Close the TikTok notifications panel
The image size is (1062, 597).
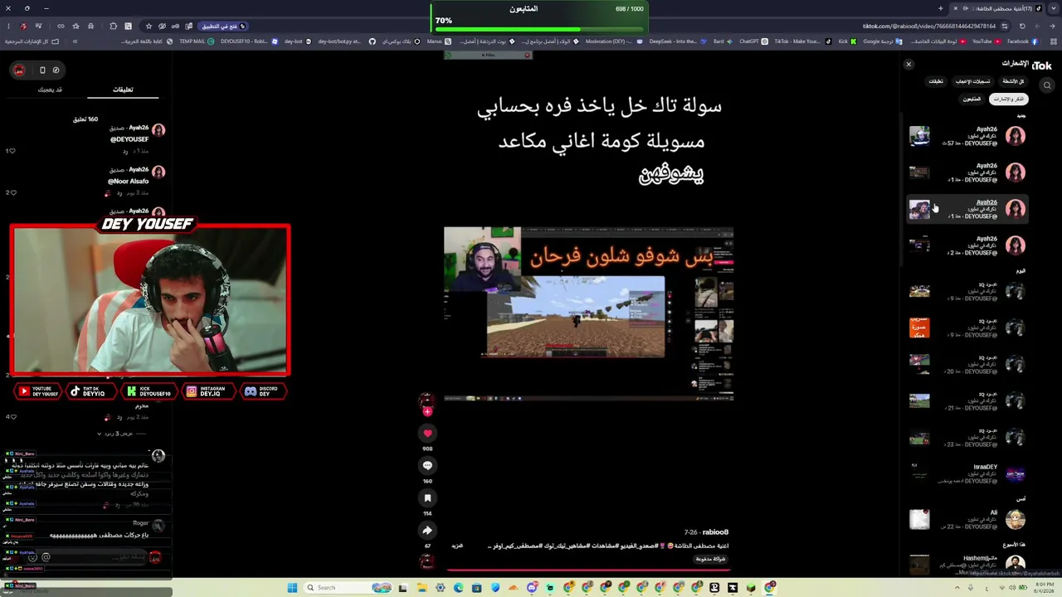(909, 64)
